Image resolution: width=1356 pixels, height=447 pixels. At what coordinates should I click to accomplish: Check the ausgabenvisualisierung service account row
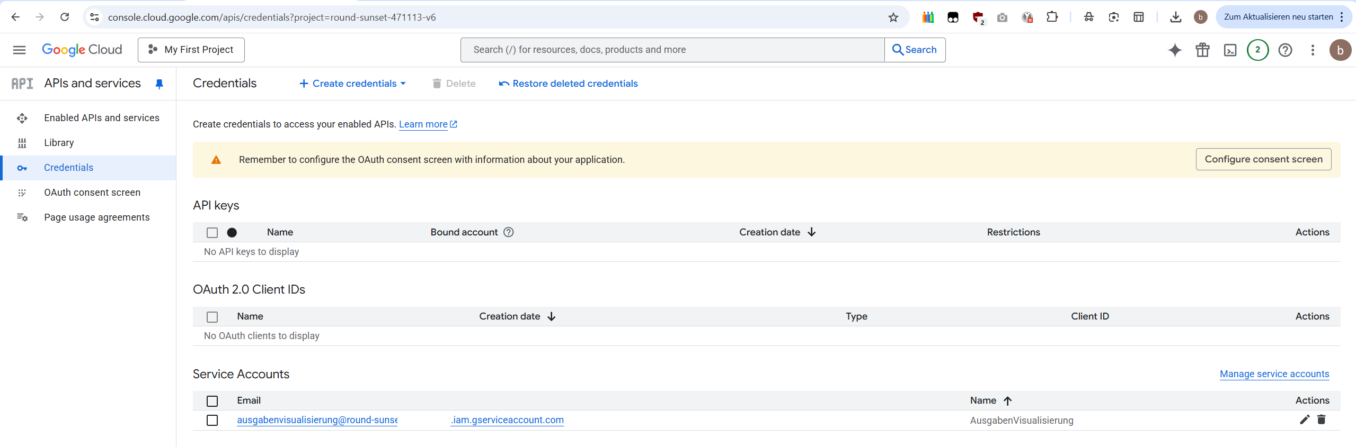point(212,420)
